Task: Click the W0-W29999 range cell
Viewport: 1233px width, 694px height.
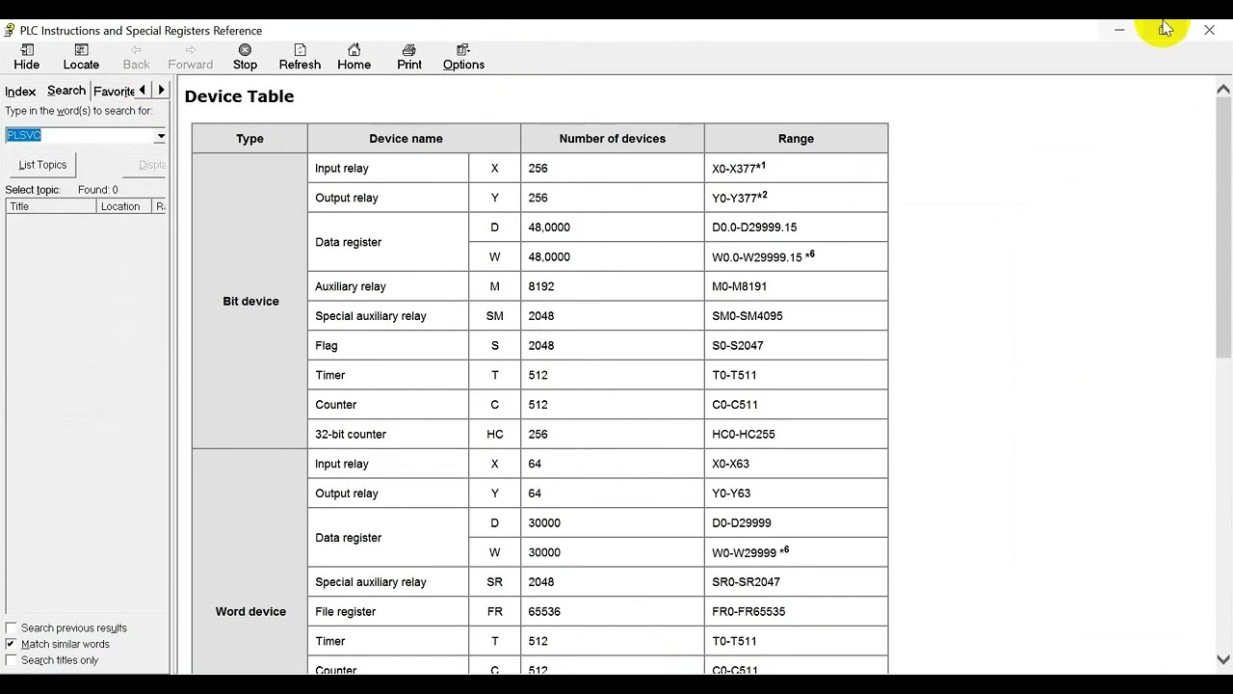Action: tap(796, 552)
